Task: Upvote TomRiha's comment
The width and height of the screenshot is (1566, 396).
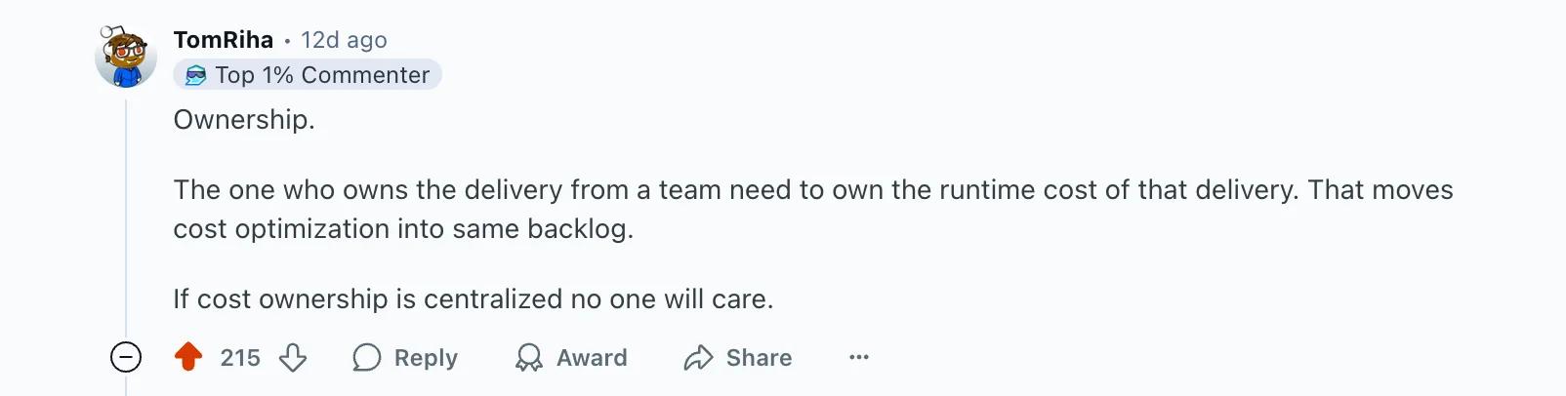Action: pyautogui.click(x=188, y=358)
